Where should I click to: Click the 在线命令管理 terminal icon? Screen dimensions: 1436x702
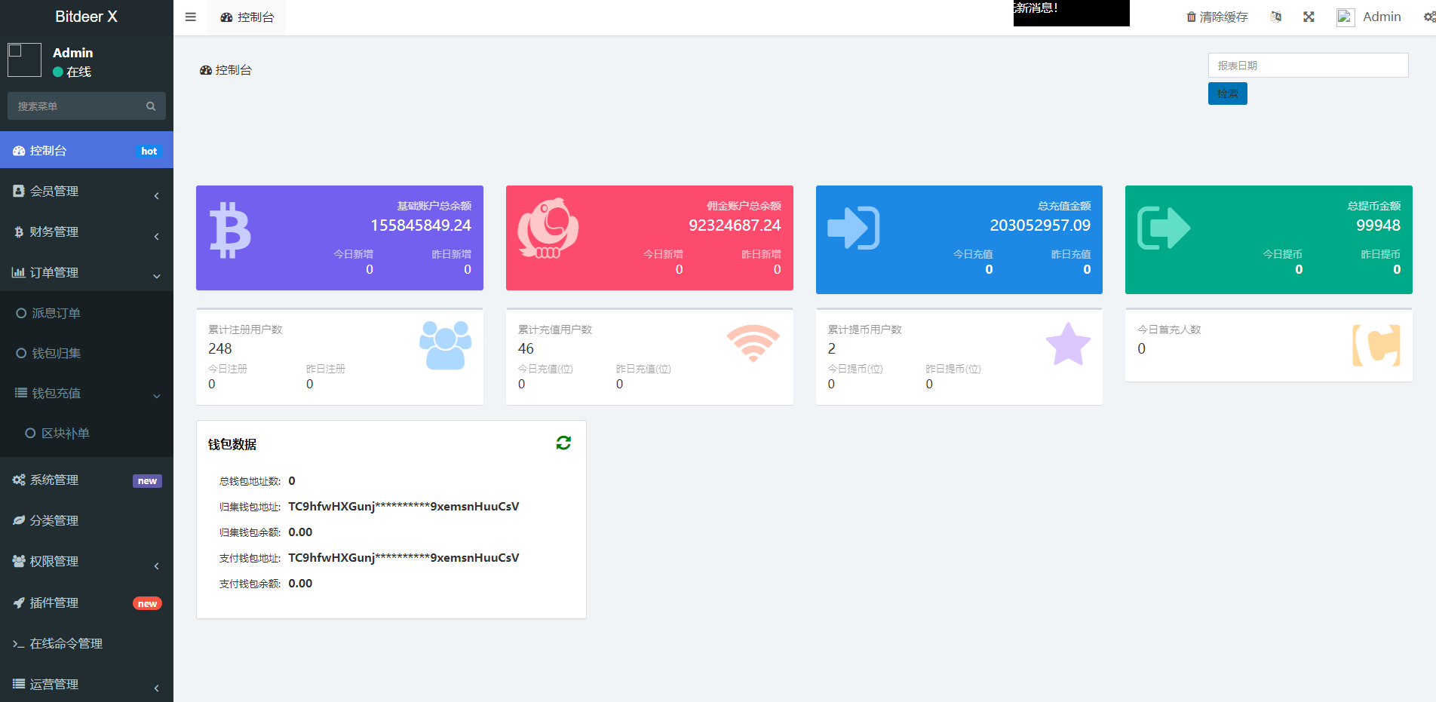click(x=19, y=643)
